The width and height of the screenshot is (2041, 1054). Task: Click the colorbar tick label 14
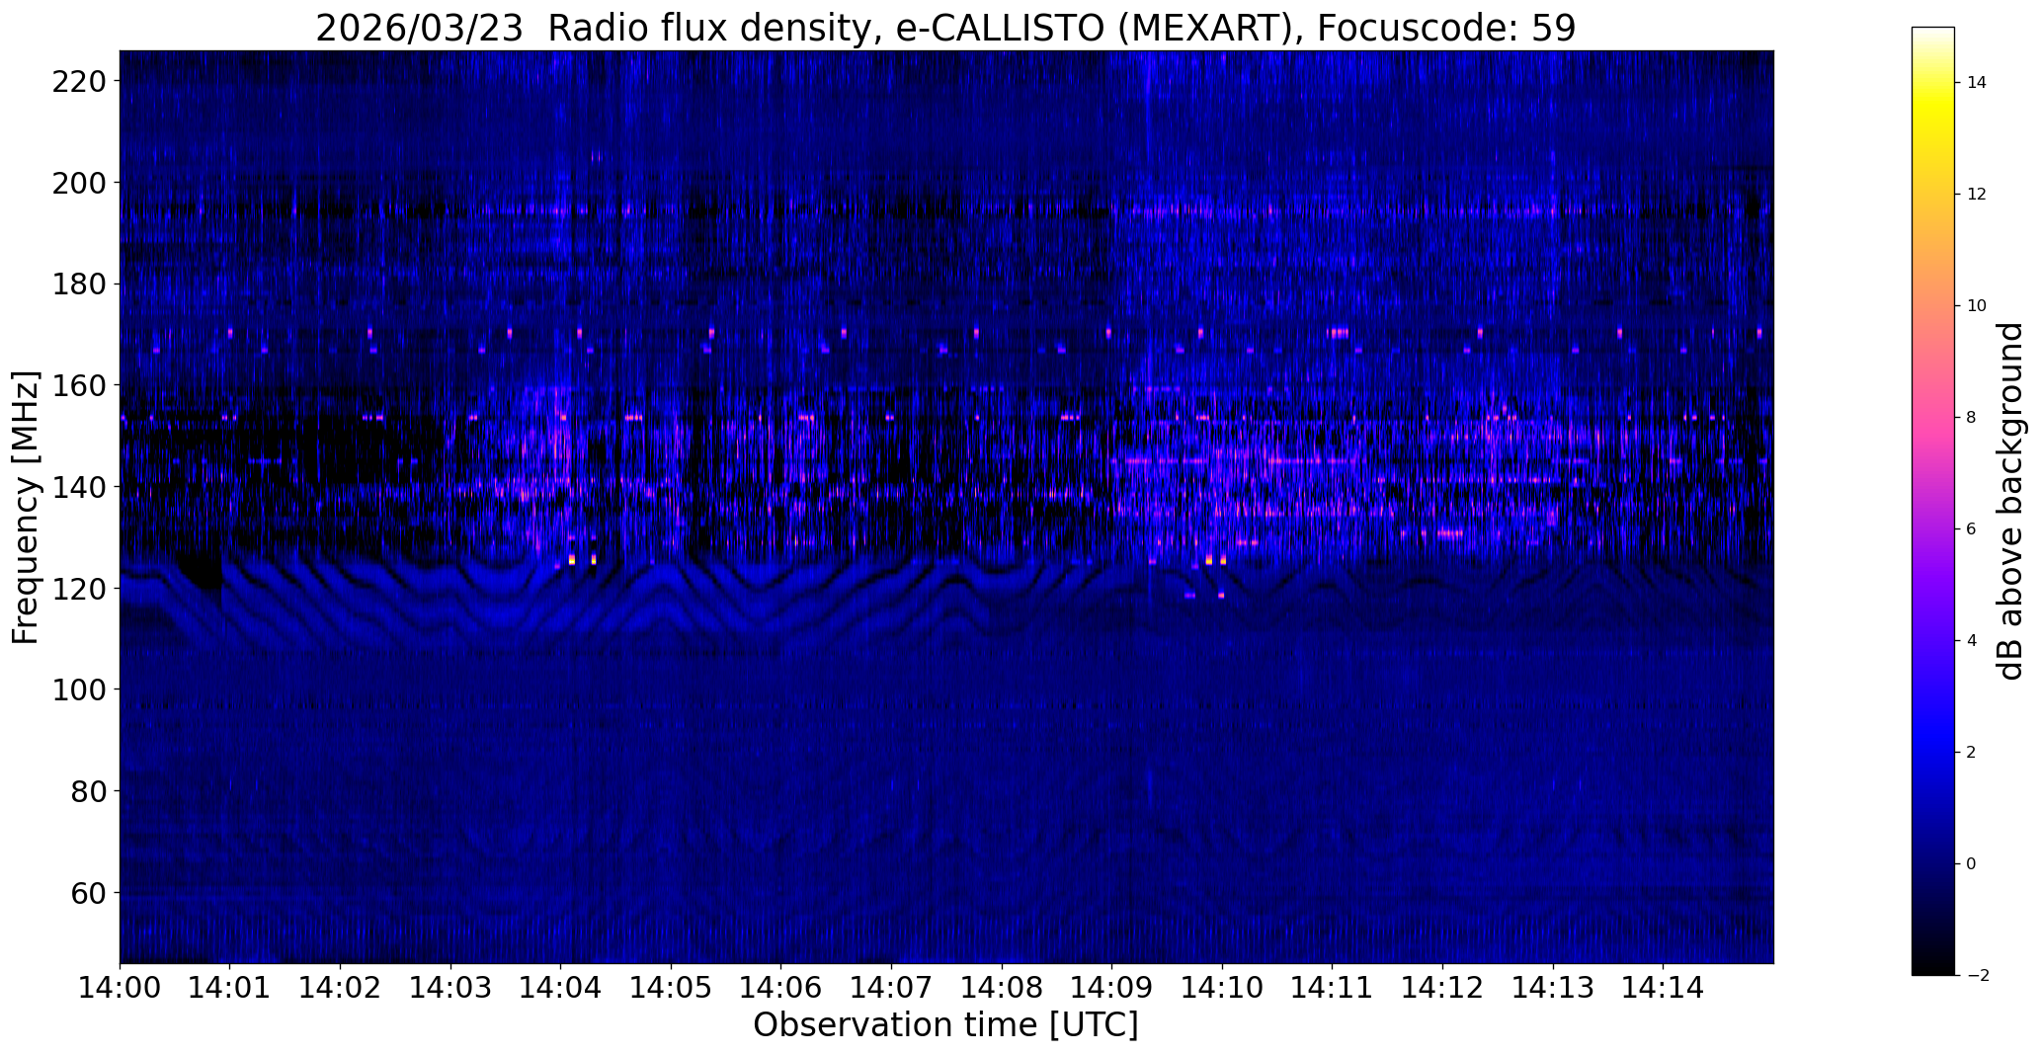(x=1976, y=83)
